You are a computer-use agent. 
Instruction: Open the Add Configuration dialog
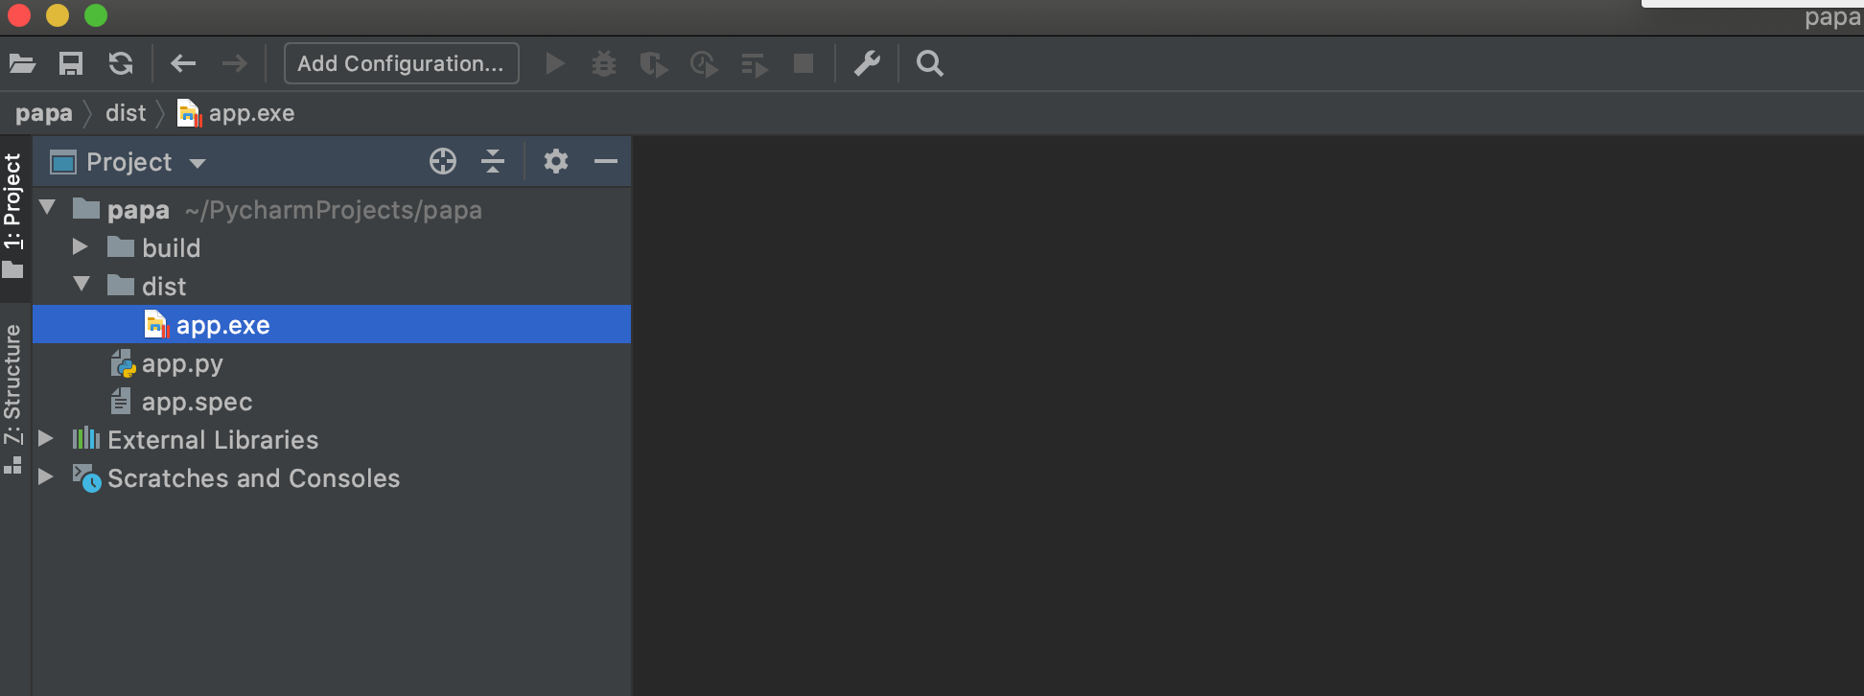pos(401,64)
